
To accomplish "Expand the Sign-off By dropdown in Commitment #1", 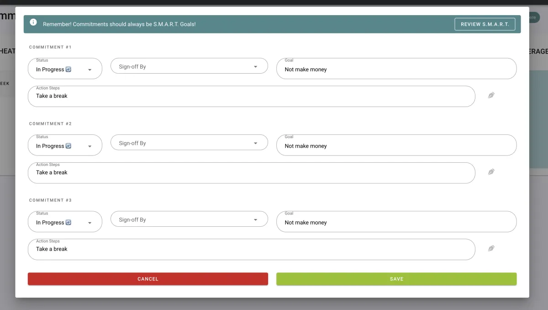I will (189, 66).
